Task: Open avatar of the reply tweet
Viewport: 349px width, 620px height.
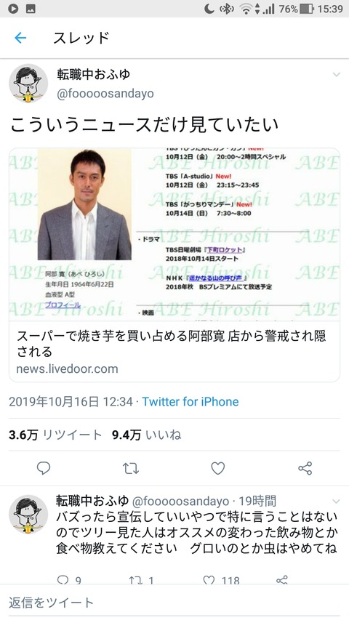Action: (x=28, y=515)
